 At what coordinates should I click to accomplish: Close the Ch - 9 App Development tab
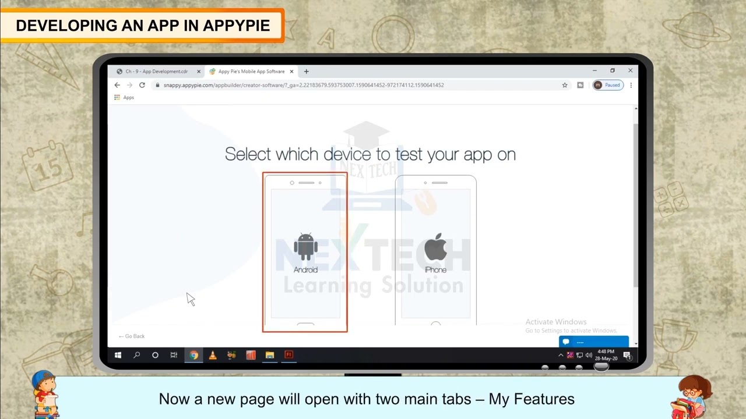pos(199,72)
